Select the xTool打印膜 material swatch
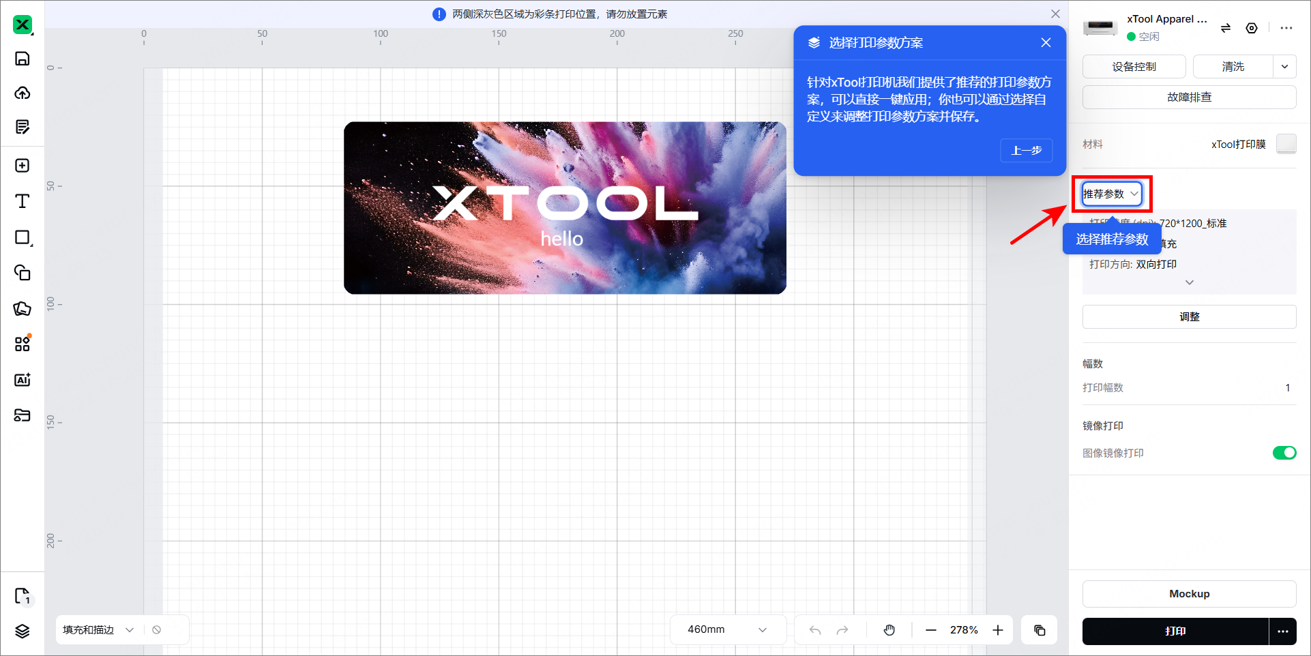The image size is (1311, 656). [1286, 144]
